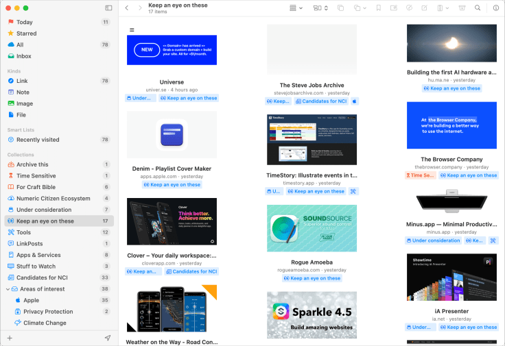The image size is (505, 346).
Task: Open The Browser Company card thumbnail
Action: [x=451, y=125]
